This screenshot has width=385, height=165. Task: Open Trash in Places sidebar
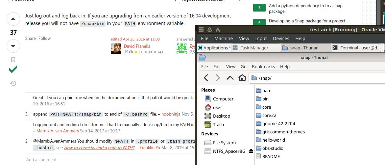click(x=214, y=124)
